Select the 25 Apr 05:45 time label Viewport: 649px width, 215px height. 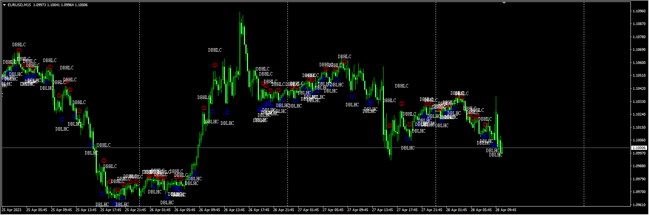click(37, 210)
